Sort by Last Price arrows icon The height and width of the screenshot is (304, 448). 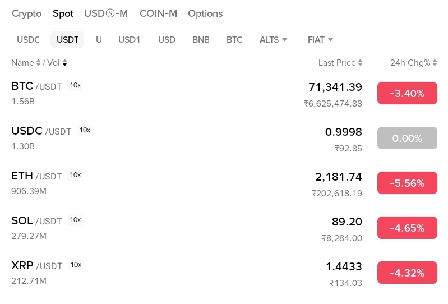pyautogui.click(x=360, y=63)
